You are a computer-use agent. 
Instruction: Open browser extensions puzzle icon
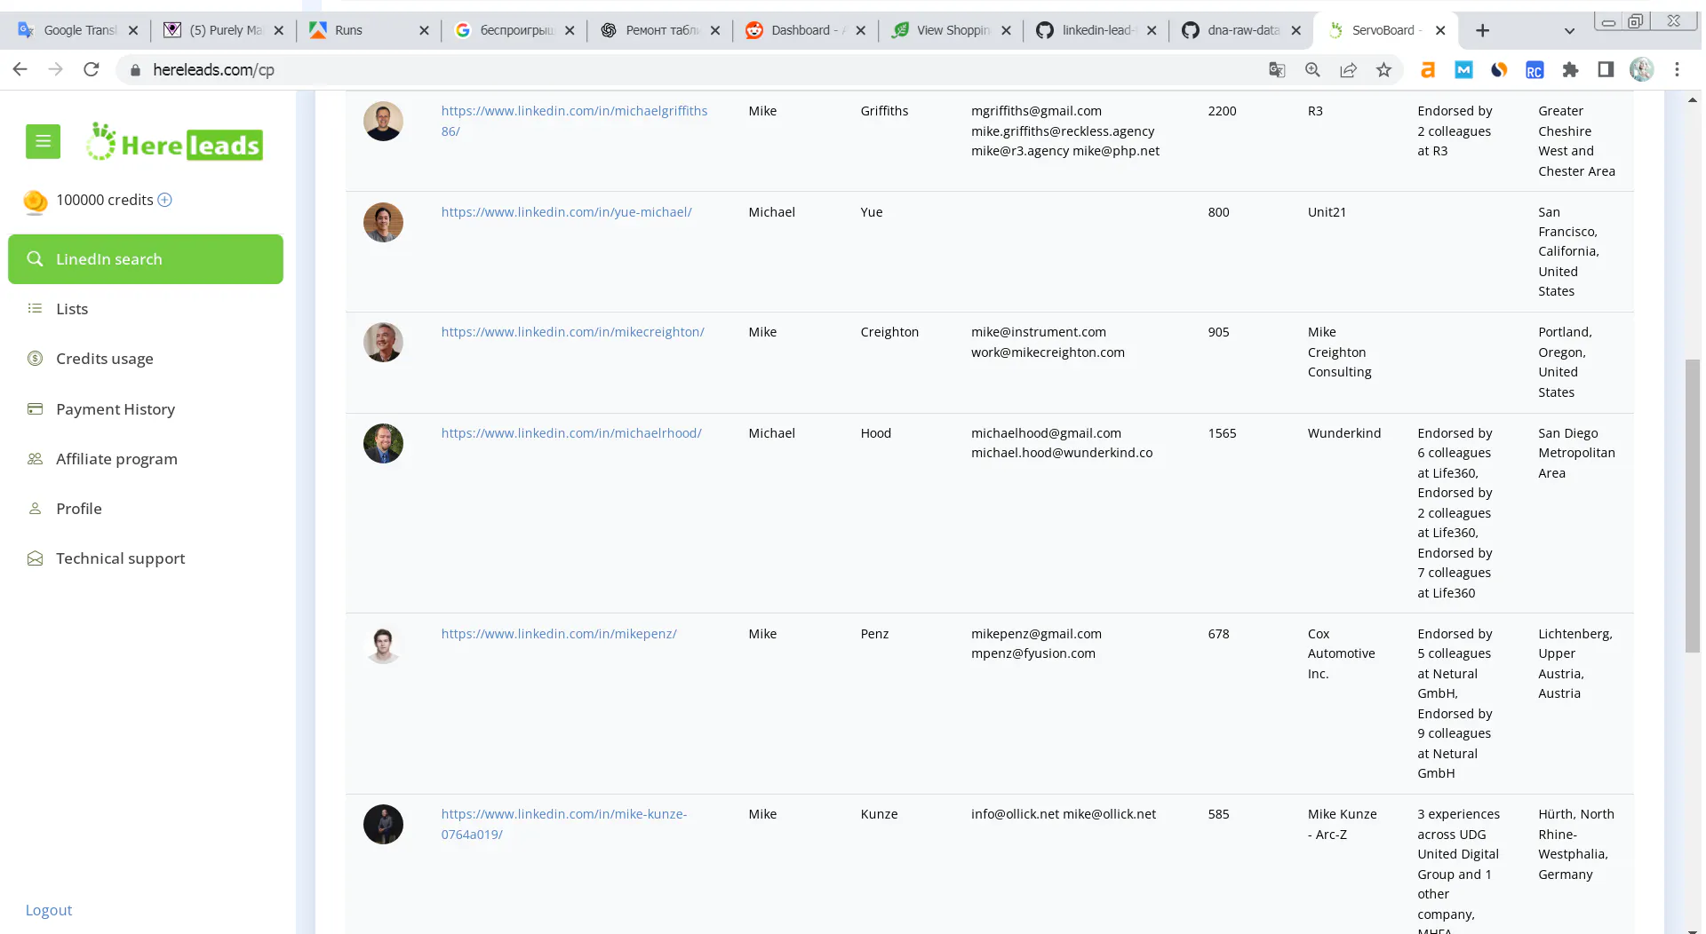click(x=1570, y=69)
